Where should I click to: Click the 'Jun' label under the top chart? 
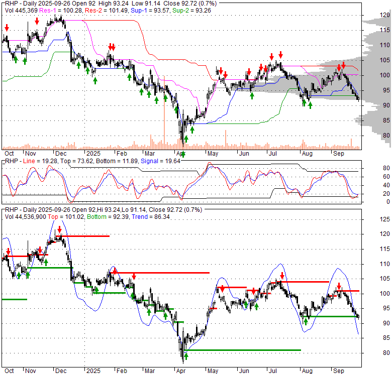point(244,154)
